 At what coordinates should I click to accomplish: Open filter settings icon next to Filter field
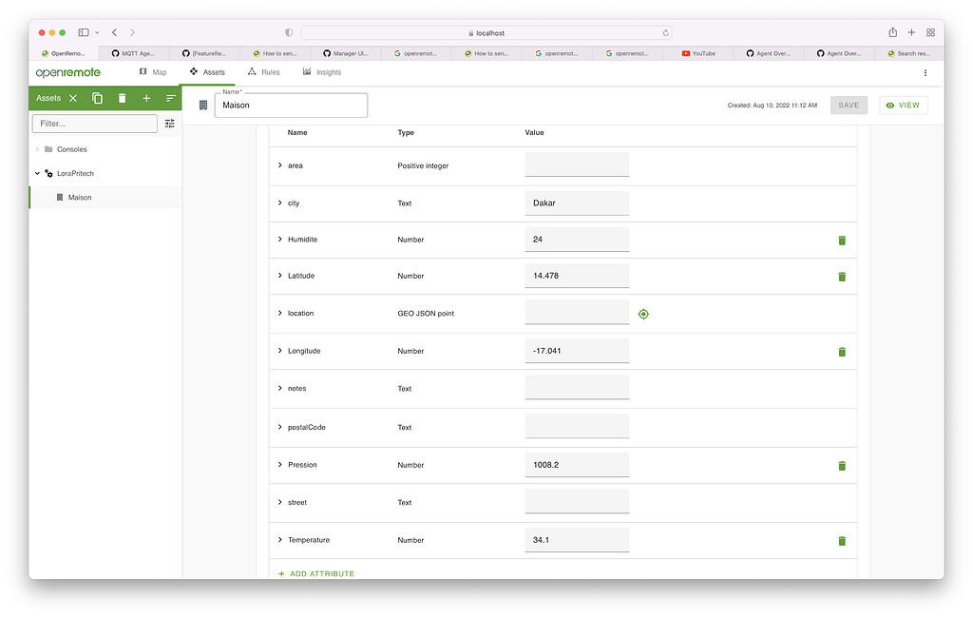[170, 124]
